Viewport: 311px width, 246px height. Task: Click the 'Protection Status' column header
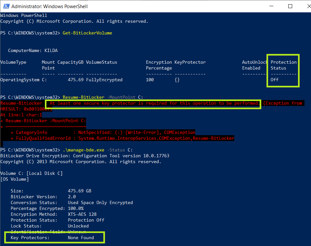tap(283, 65)
